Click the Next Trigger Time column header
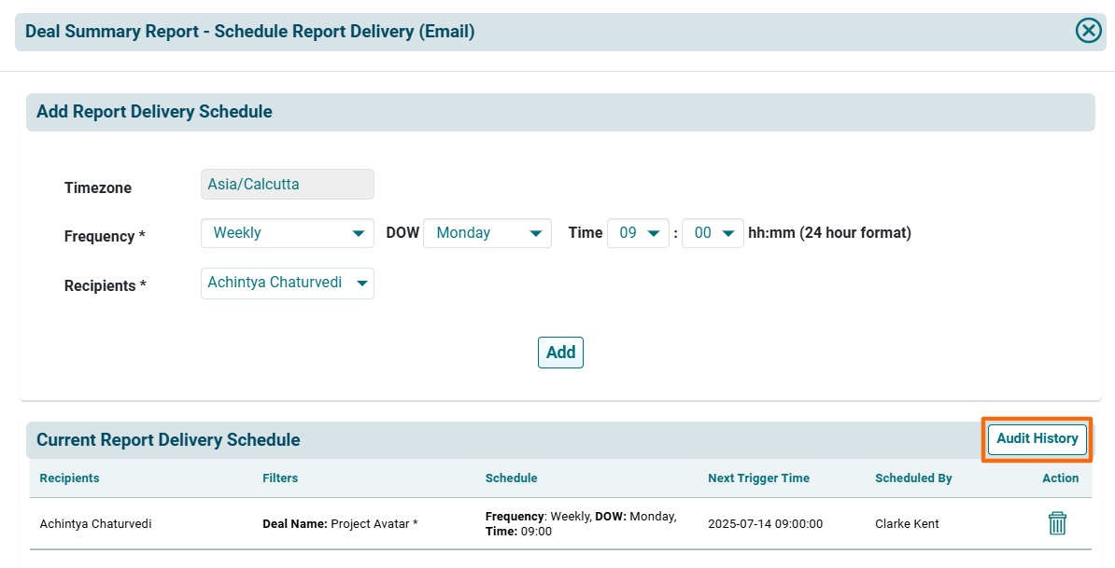Viewport: 1115px width, 568px height. coord(758,478)
